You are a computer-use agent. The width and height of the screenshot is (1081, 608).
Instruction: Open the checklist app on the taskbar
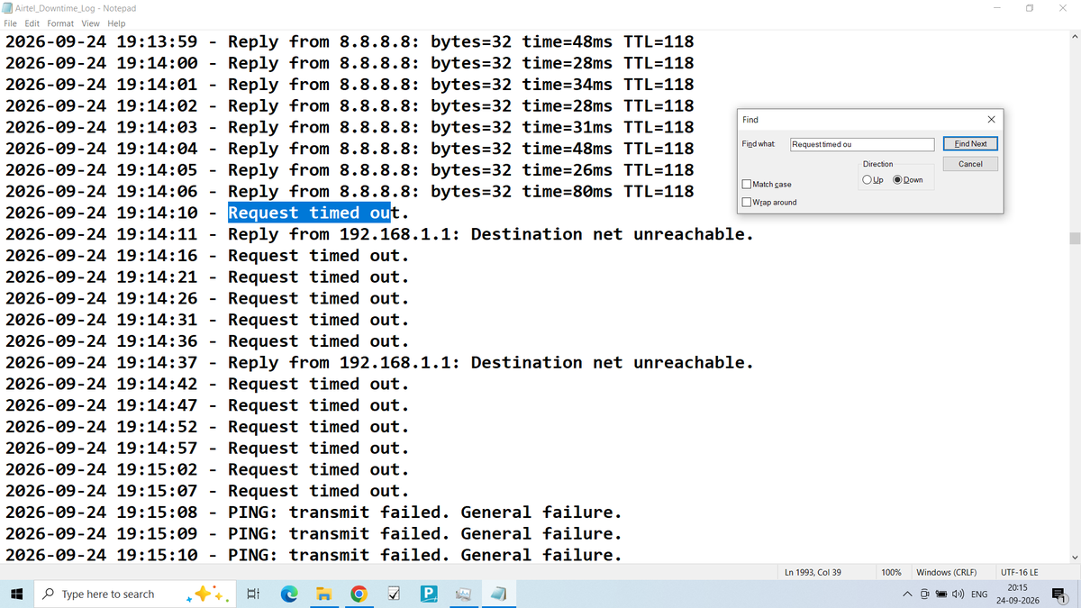click(394, 594)
